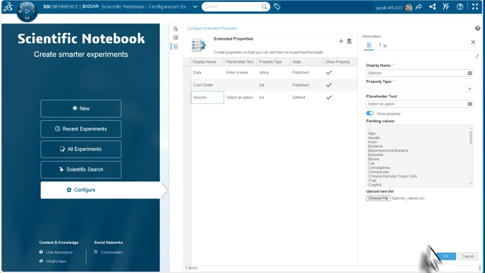The height and width of the screenshot is (273, 485).
Task: Toggle the Show Property checkmark for Species
Action: coord(329,97)
